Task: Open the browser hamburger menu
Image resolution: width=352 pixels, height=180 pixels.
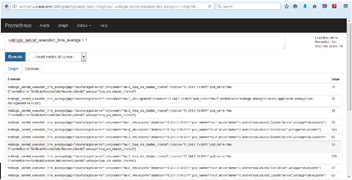Action: point(345,7)
